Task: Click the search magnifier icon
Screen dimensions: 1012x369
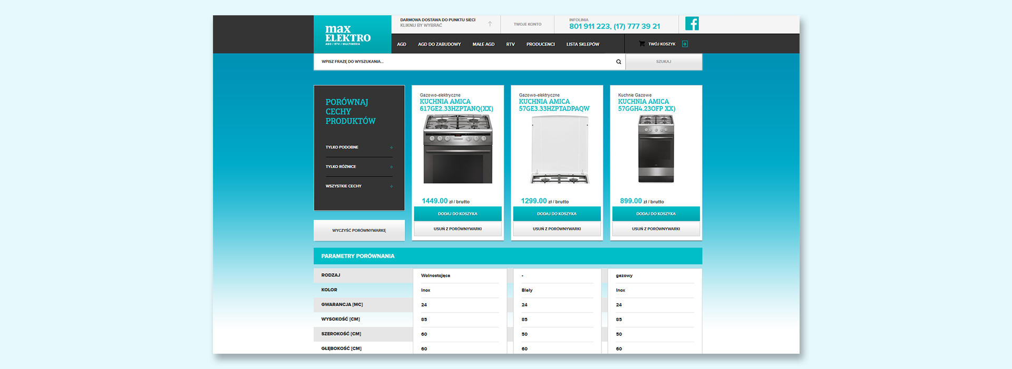Action: coord(619,62)
